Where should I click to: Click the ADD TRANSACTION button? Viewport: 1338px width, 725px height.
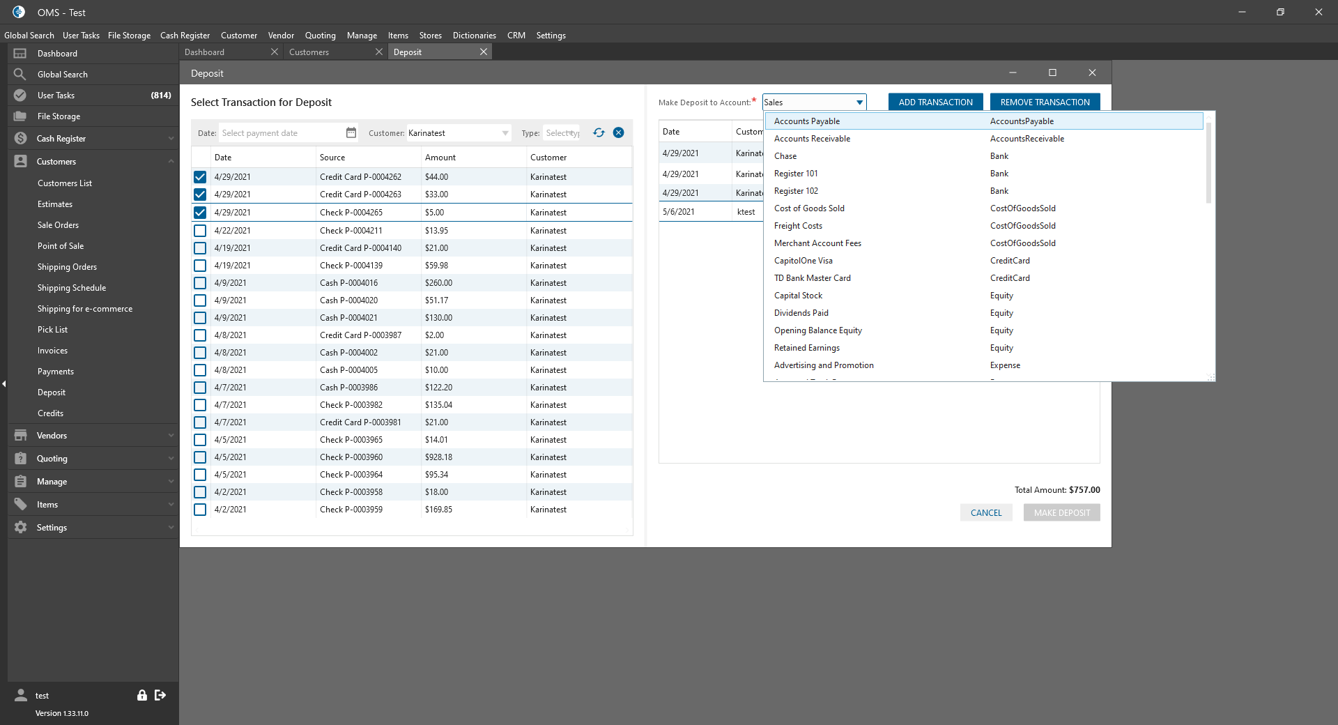935,102
